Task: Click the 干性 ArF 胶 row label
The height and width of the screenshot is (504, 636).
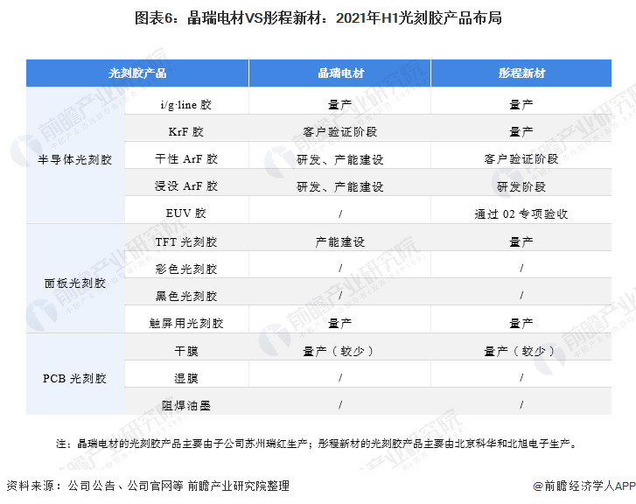Action: pos(186,158)
